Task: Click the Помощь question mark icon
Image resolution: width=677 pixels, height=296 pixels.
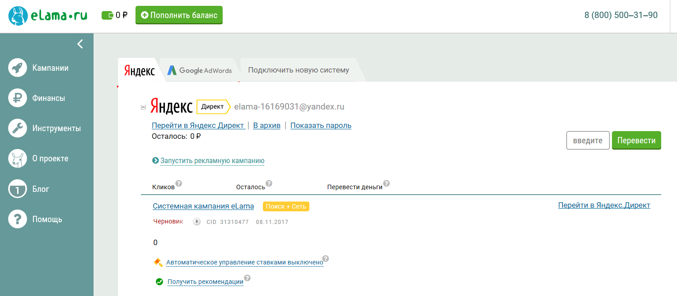Action: point(17,219)
